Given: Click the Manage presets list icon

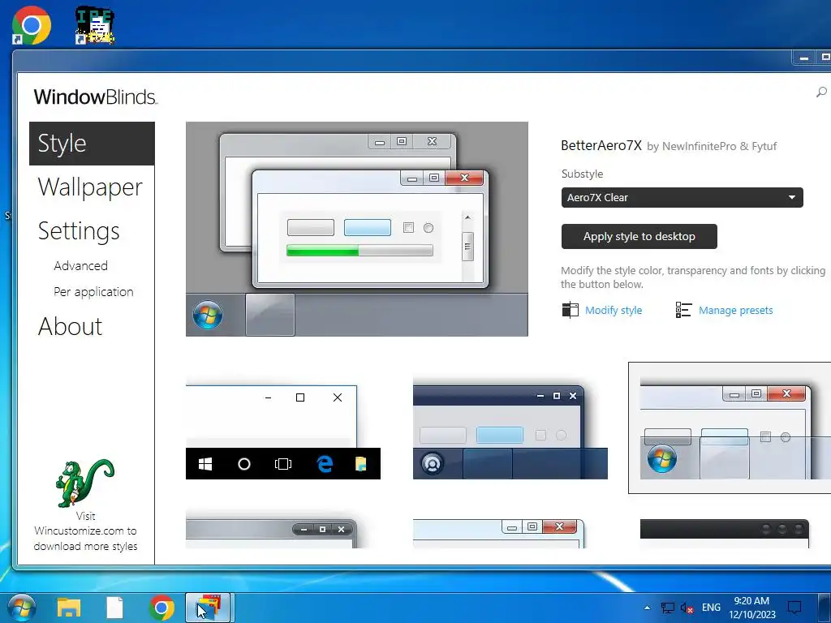Looking at the screenshot, I should 683,310.
